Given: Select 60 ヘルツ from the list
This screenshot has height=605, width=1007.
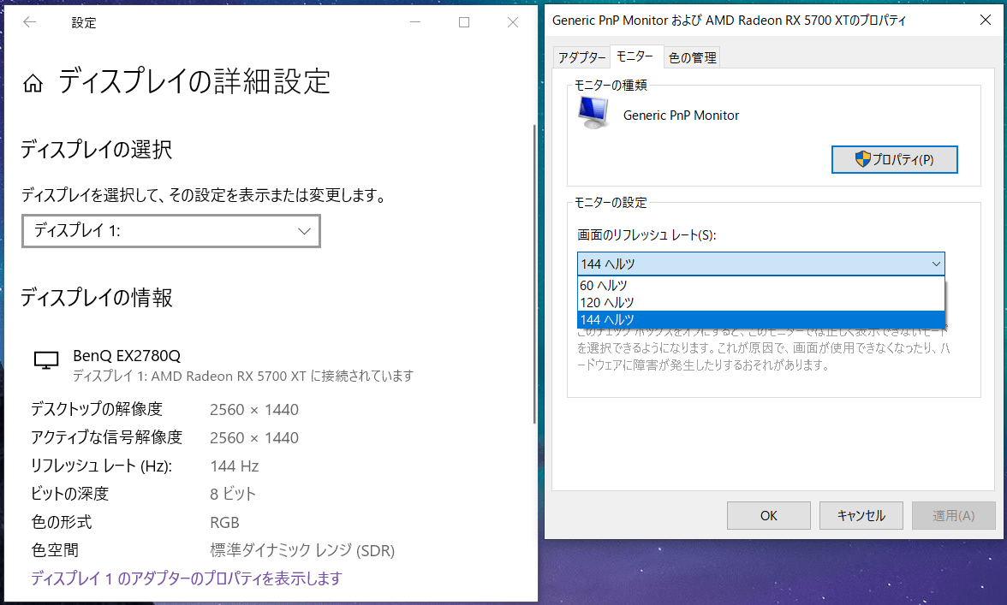Looking at the screenshot, I should tap(761, 285).
